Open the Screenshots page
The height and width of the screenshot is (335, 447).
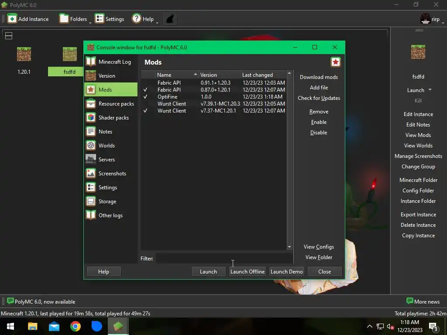click(x=111, y=174)
